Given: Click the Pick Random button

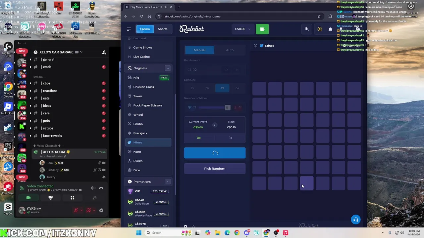Looking at the screenshot, I should (215, 169).
